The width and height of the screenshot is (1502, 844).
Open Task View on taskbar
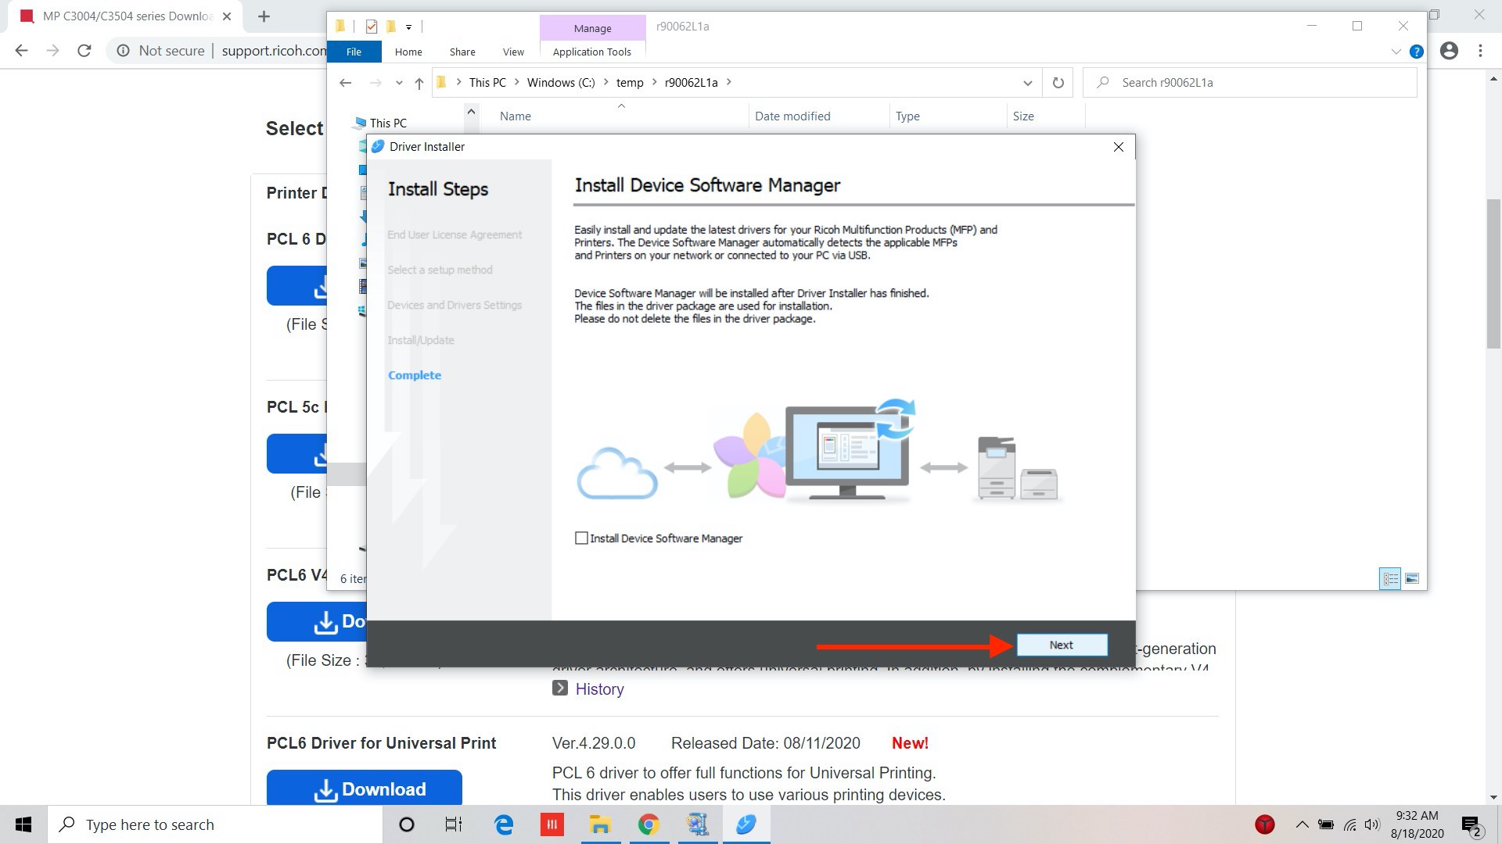[454, 824]
